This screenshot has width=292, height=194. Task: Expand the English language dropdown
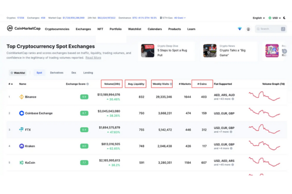coord(259,18)
